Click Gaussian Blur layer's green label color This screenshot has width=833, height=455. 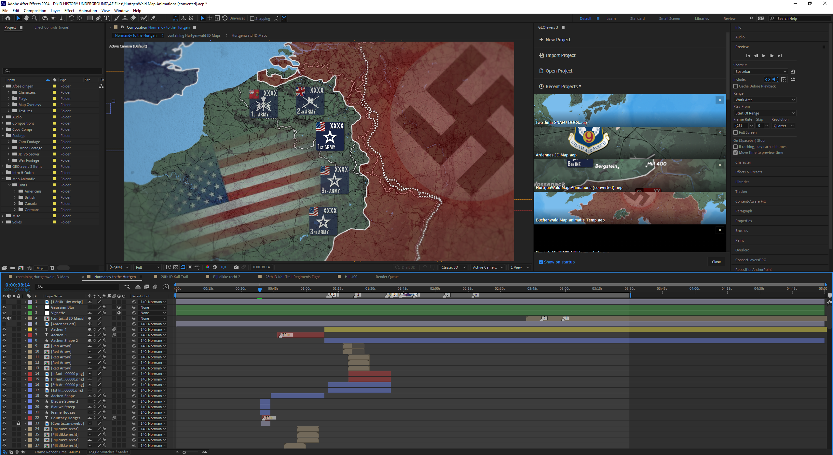click(30, 307)
